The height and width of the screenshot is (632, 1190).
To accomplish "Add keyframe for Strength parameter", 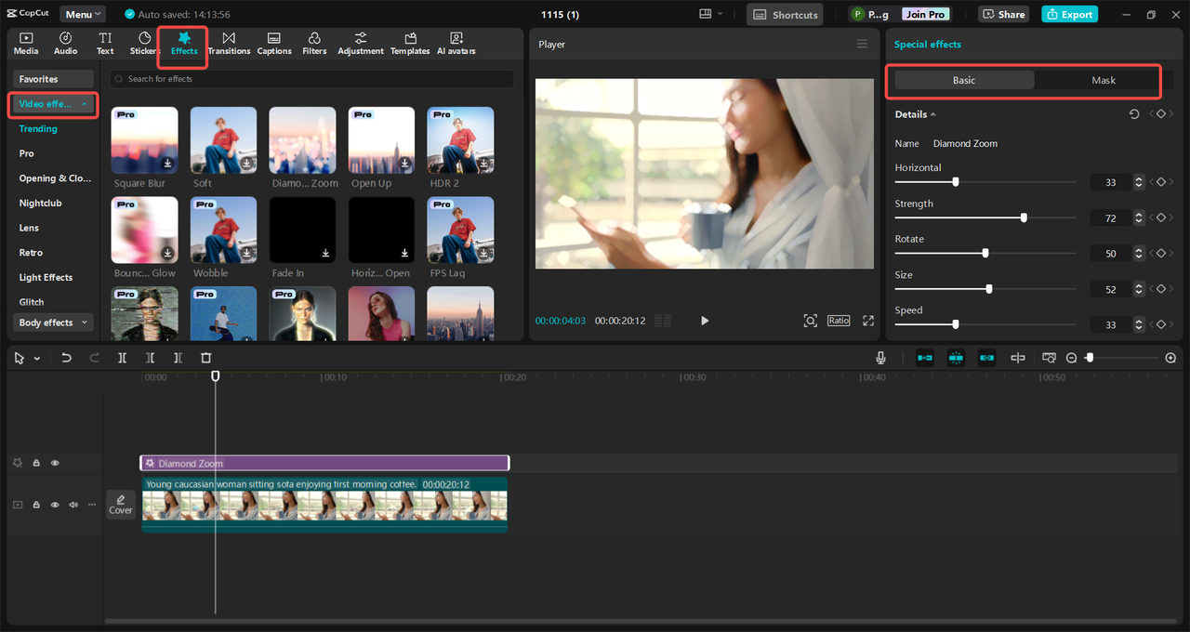I will [x=1160, y=217].
